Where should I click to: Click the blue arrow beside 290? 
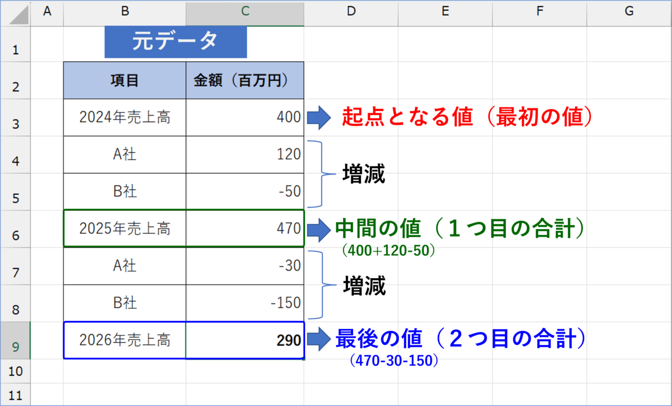click(319, 340)
